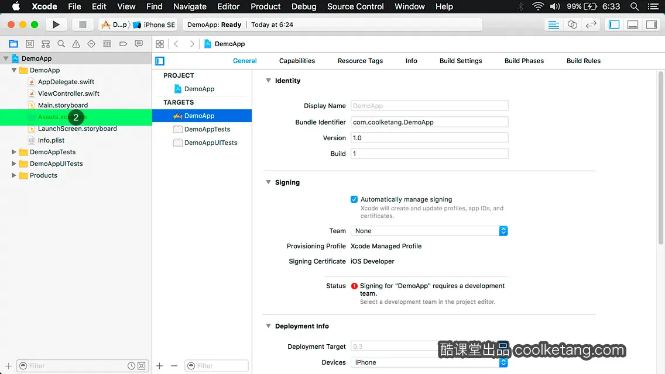Screen dimensions: 665x374
Task: Open the Devices dropdown
Action: [x=429, y=362]
